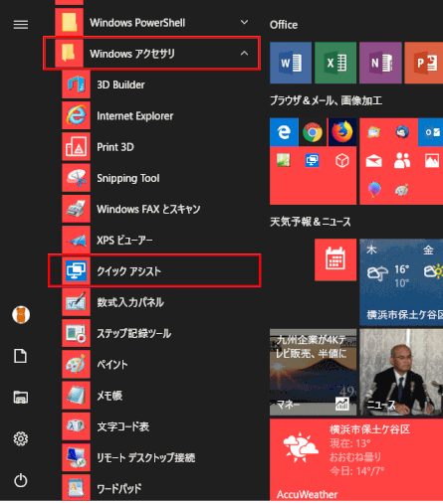
Task: Open the Start menu hamburger expand button
Action: pos(21,24)
